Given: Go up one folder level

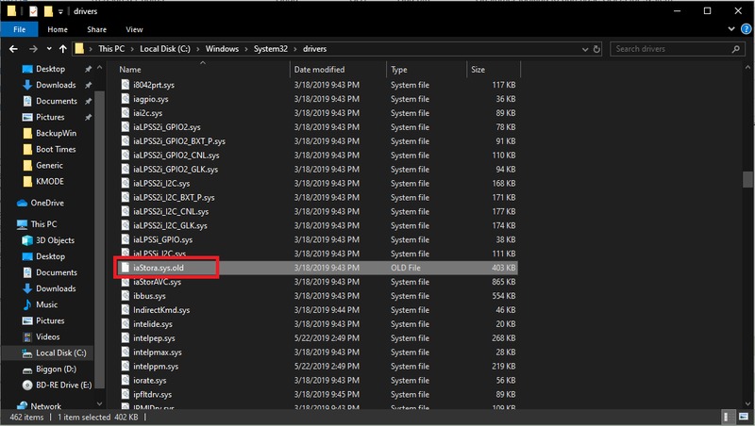Looking at the screenshot, I should pyautogui.click(x=64, y=48).
